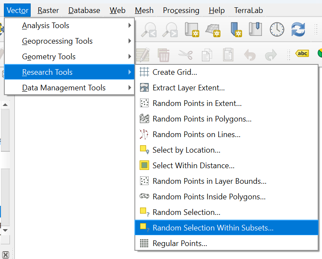Screen dimensions: 322x259
Task: Select Random Points in Polygons option
Action: (202, 119)
